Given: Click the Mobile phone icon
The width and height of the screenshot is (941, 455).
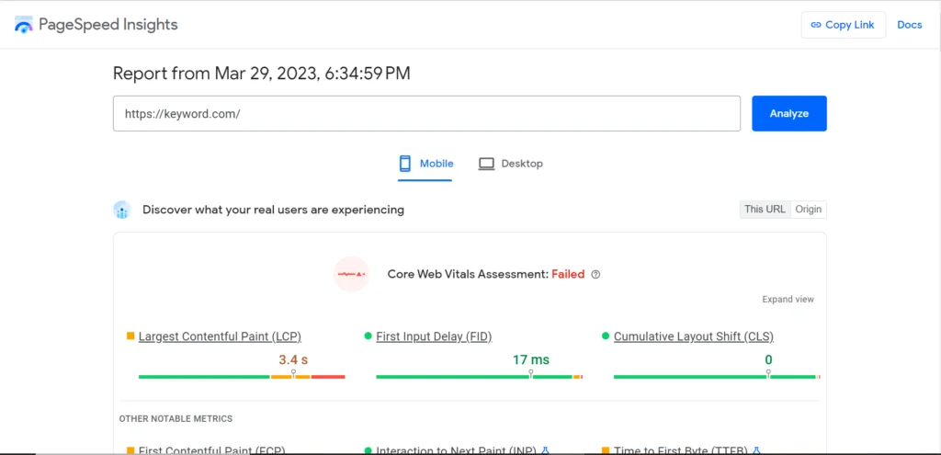Looking at the screenshot, I should (405, 164).
